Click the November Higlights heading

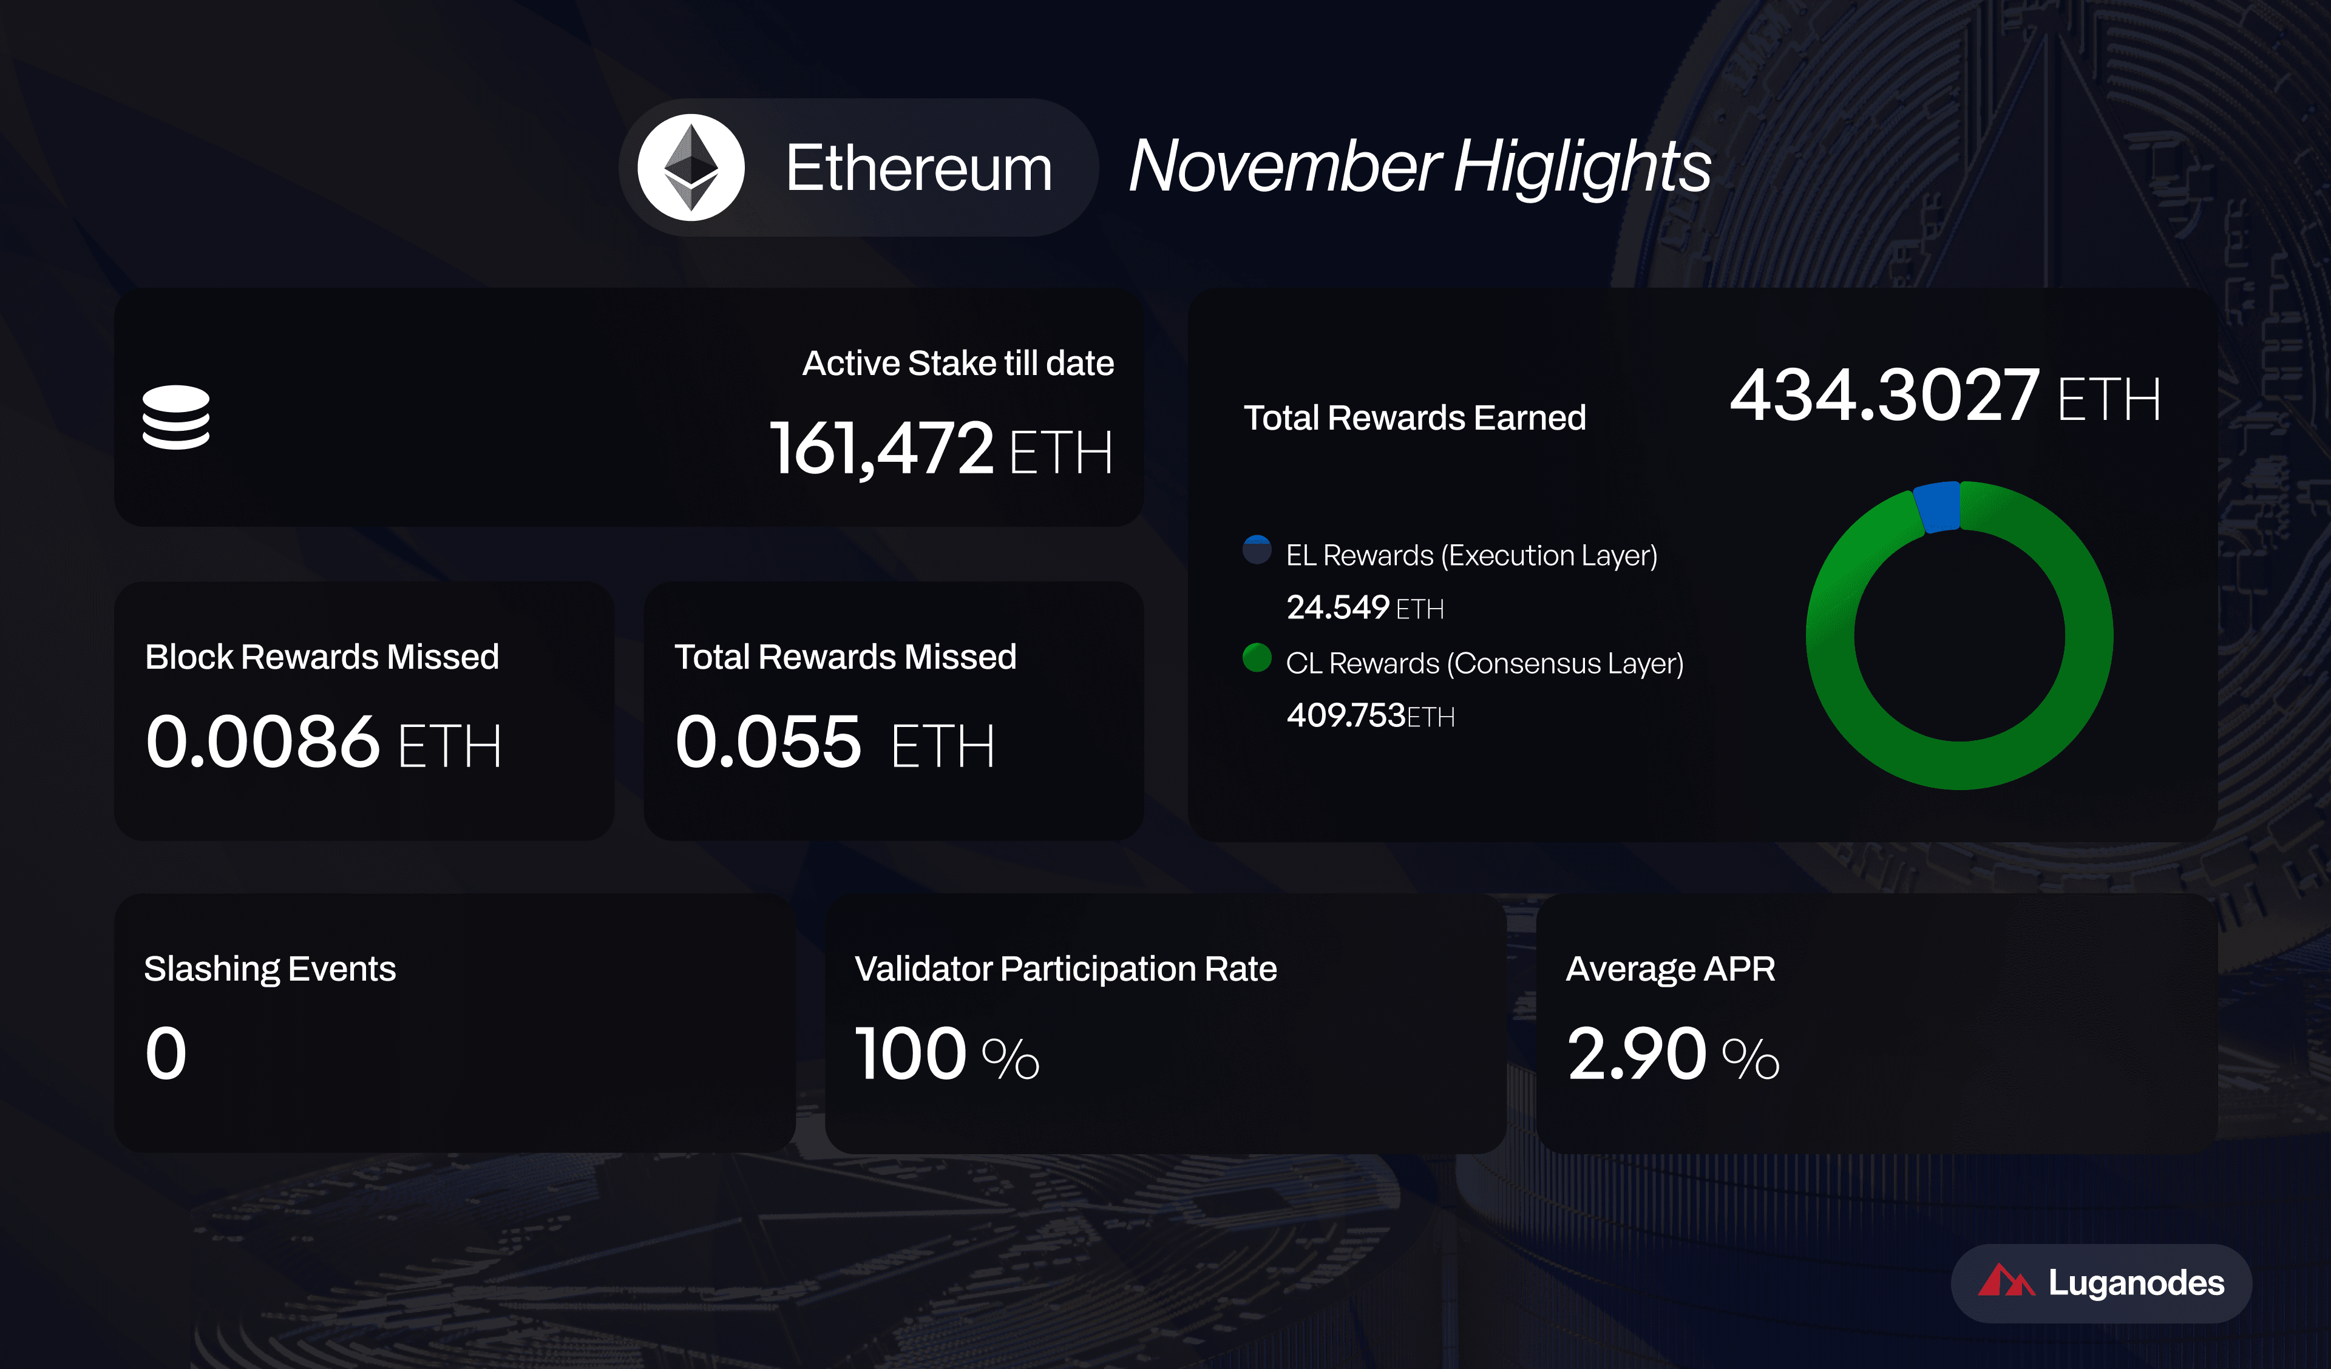click(1420, 166)
